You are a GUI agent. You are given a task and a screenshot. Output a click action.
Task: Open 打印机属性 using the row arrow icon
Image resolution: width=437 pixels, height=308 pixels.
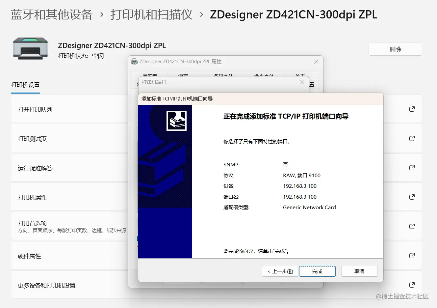tap(412, 197)
